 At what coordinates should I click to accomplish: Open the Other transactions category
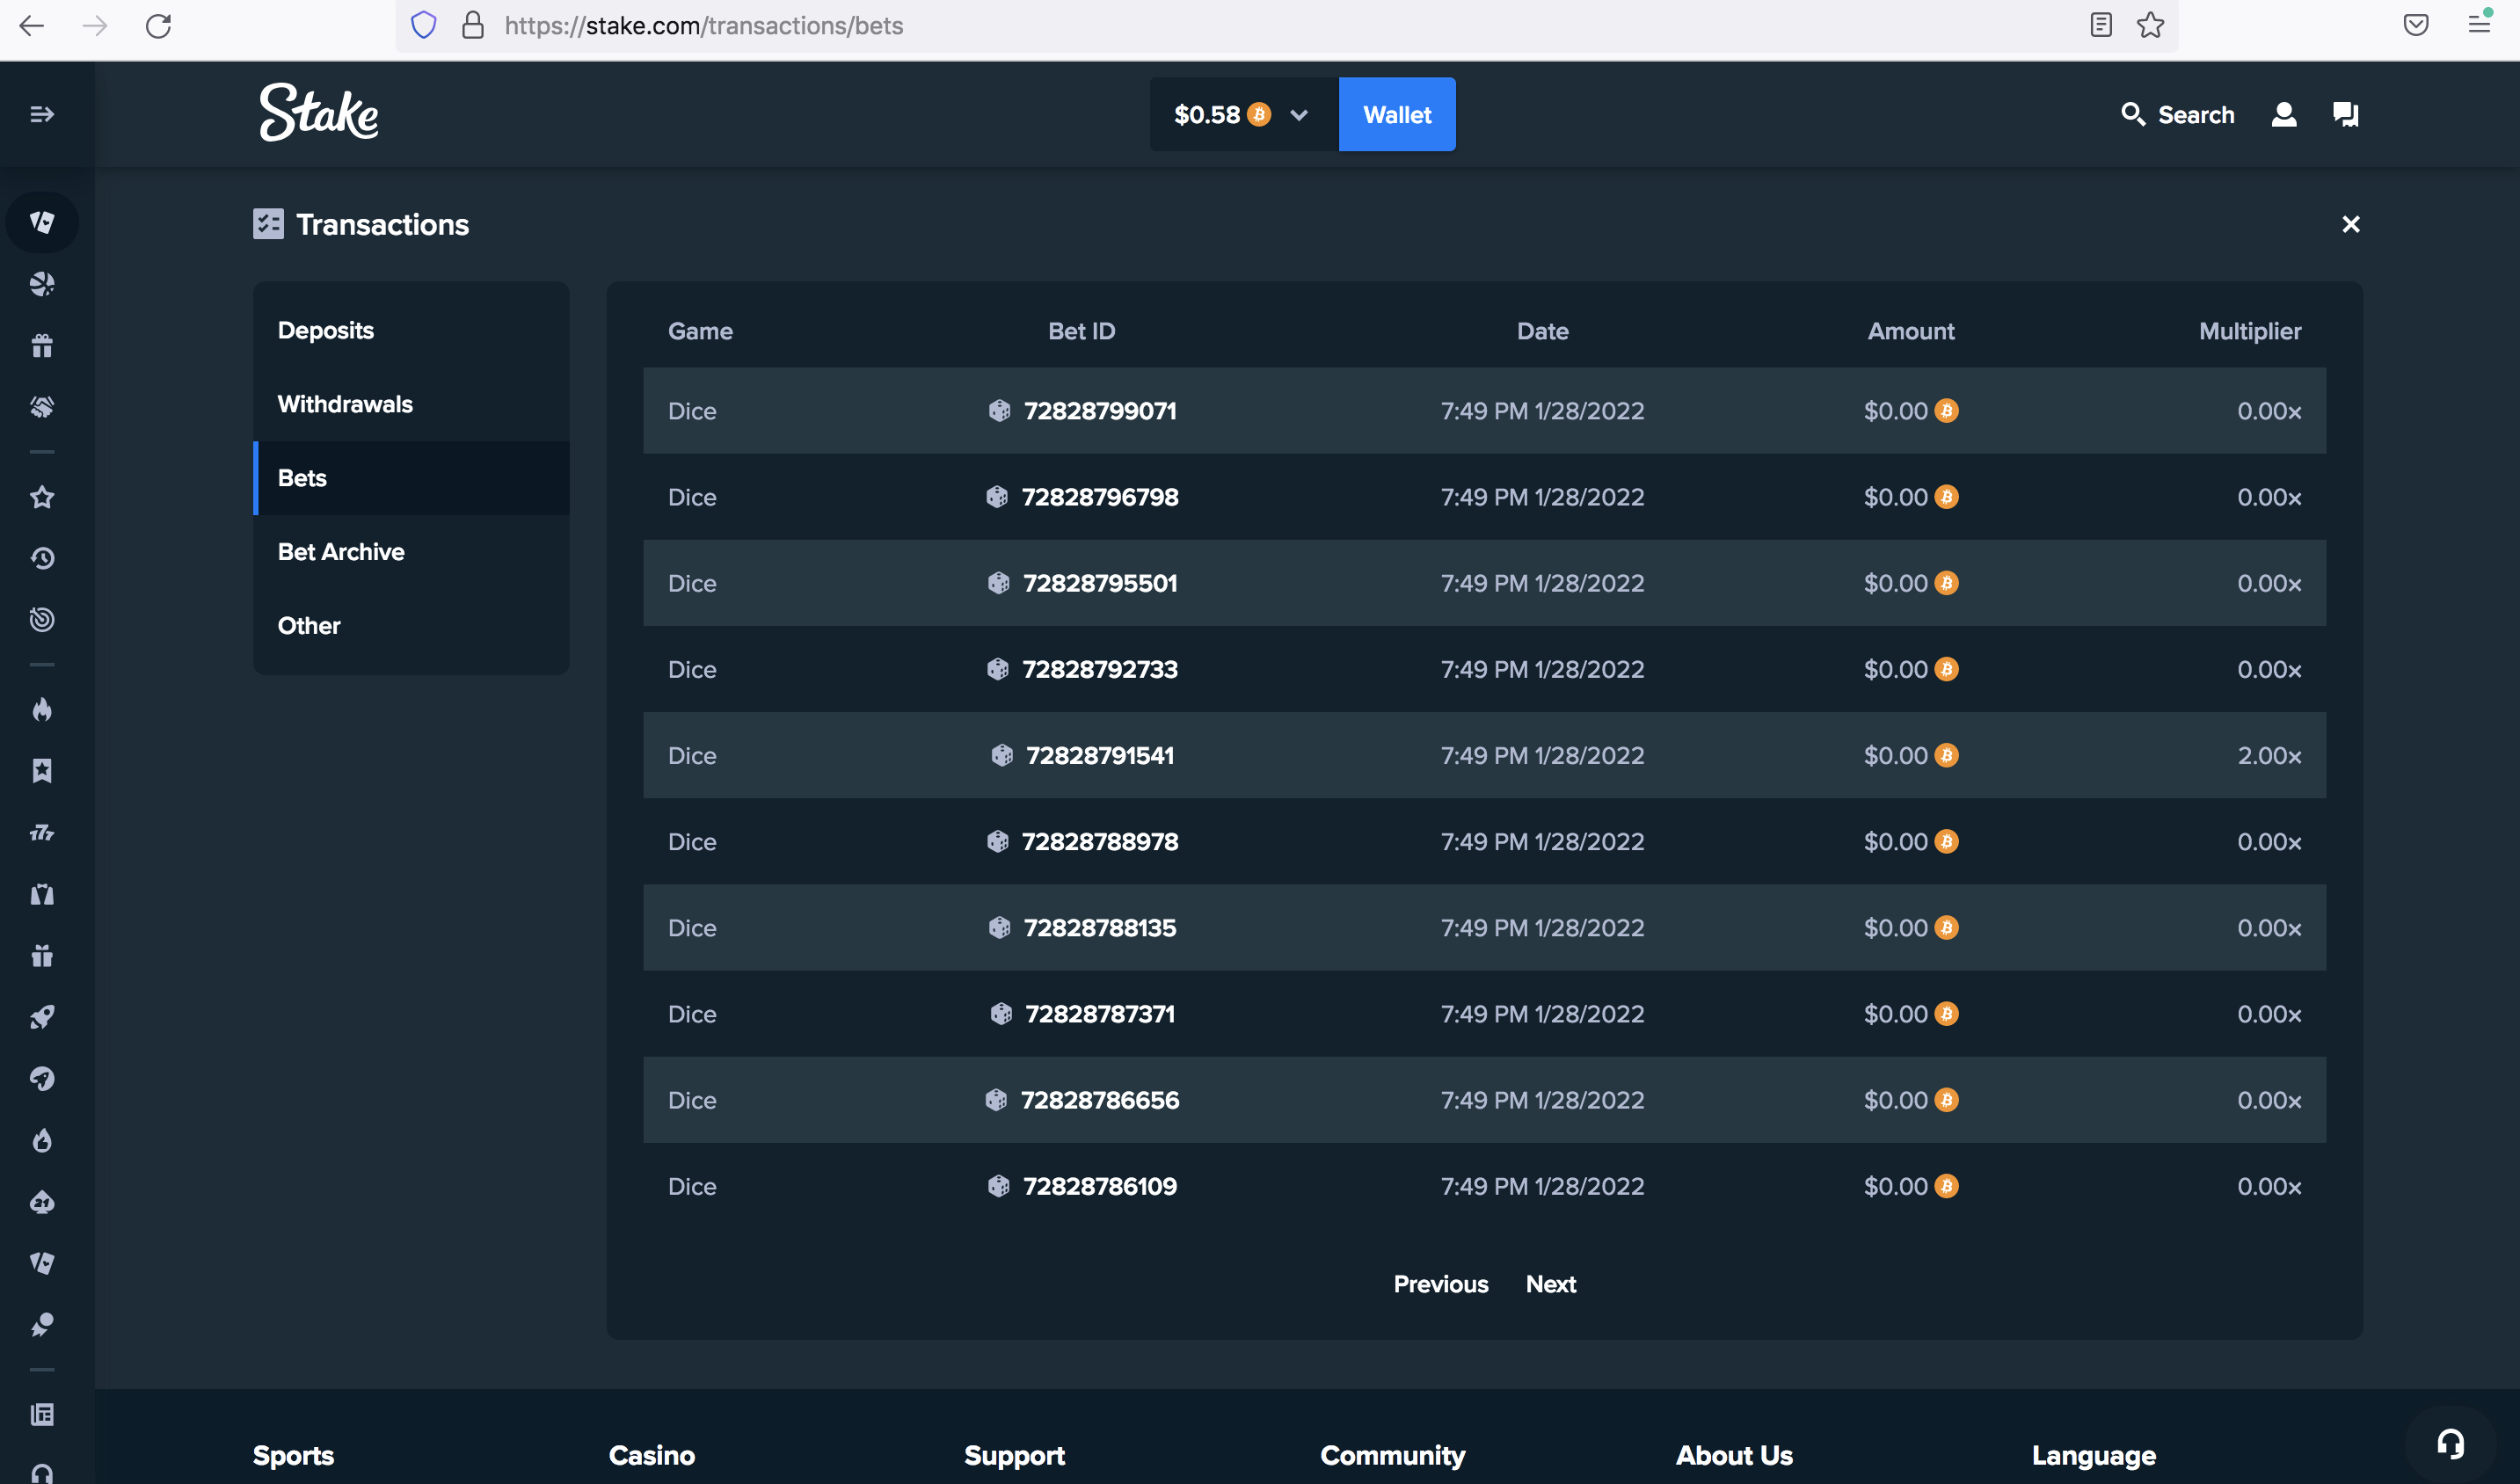(x=308, y=625)
